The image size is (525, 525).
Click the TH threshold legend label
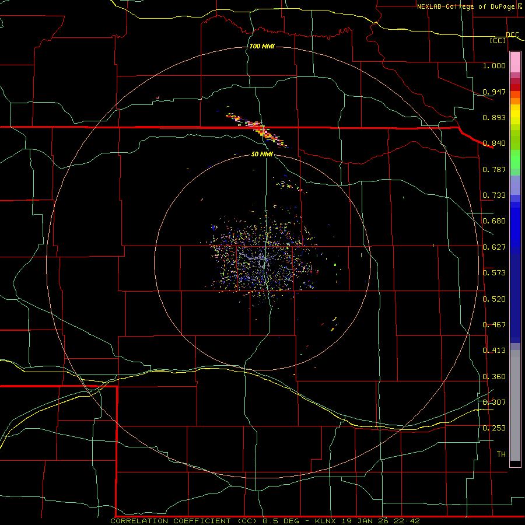[x=501, y=454]
